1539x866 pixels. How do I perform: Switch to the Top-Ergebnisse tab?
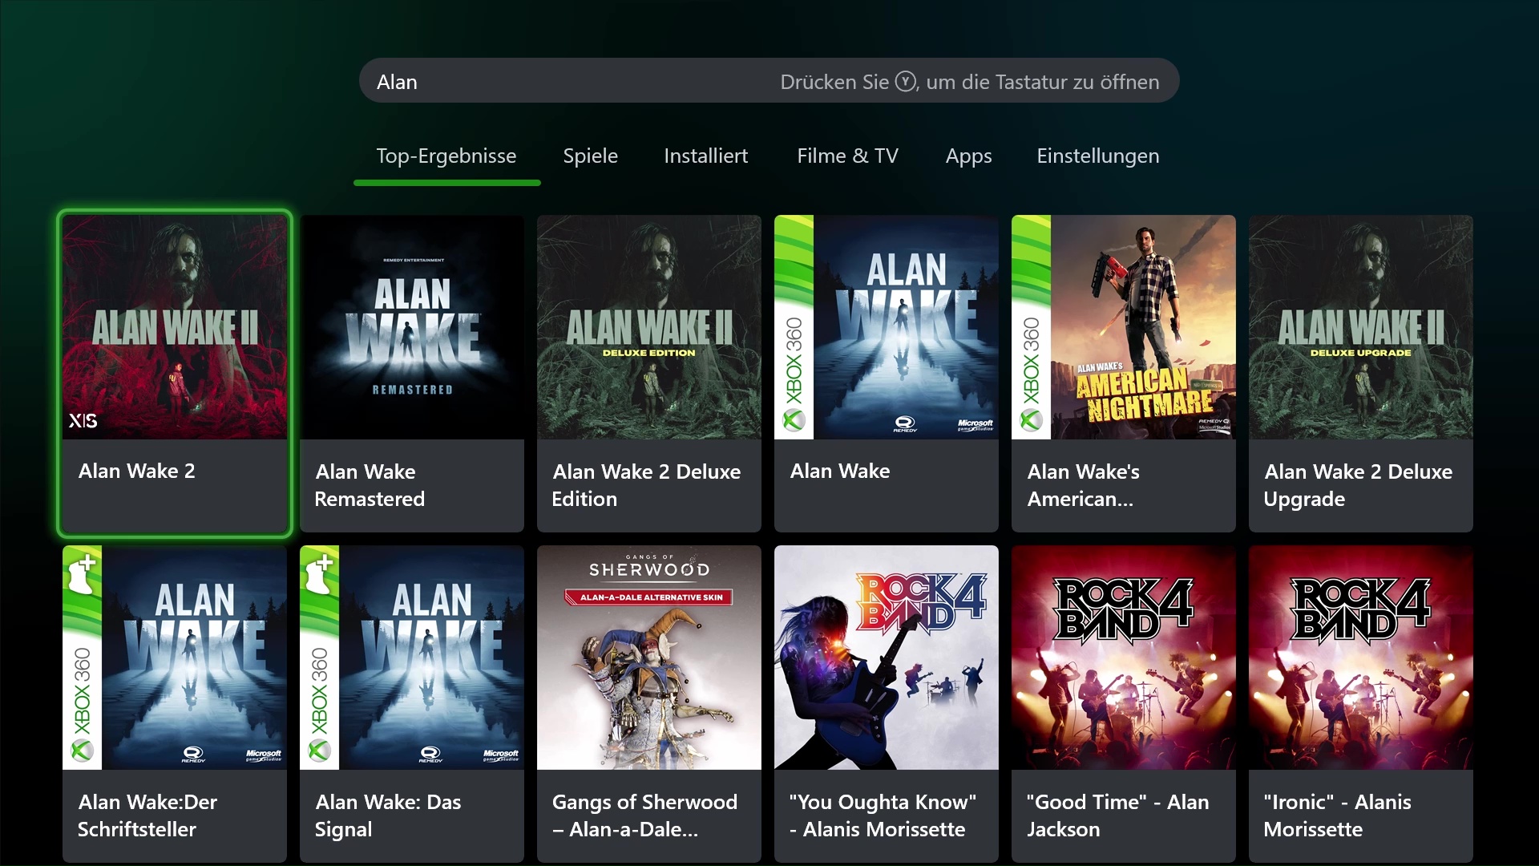[446, 156]
